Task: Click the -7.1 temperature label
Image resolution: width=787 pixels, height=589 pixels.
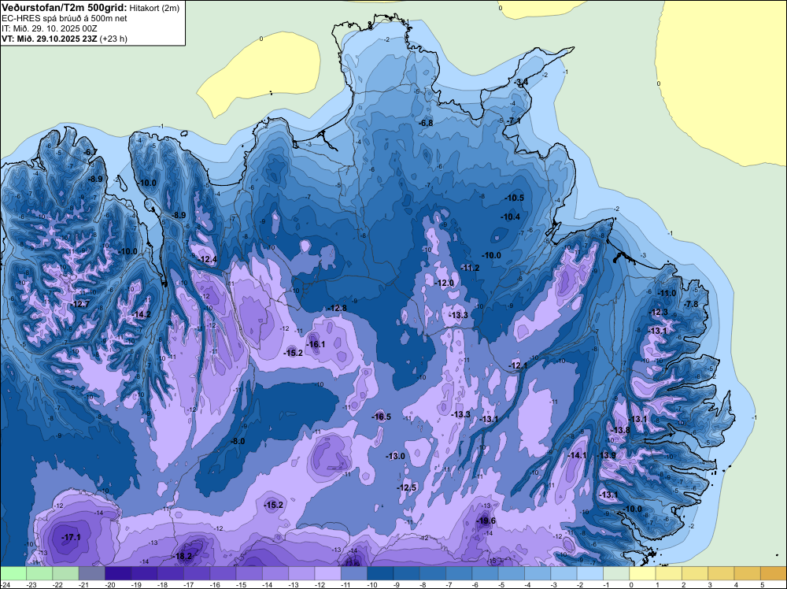Action: coord(514,121)
